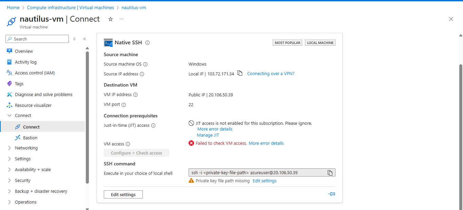Viewport: 463px width, 210px height.
Task: Go to Access control (IAM)
Action: 35,73
